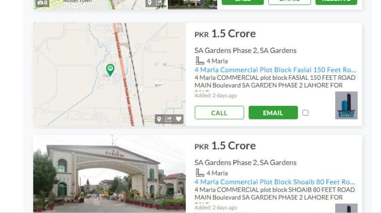Click the share icon on the top listing
This screenshot has height=213, width=381.
click(x=159, y=3)
